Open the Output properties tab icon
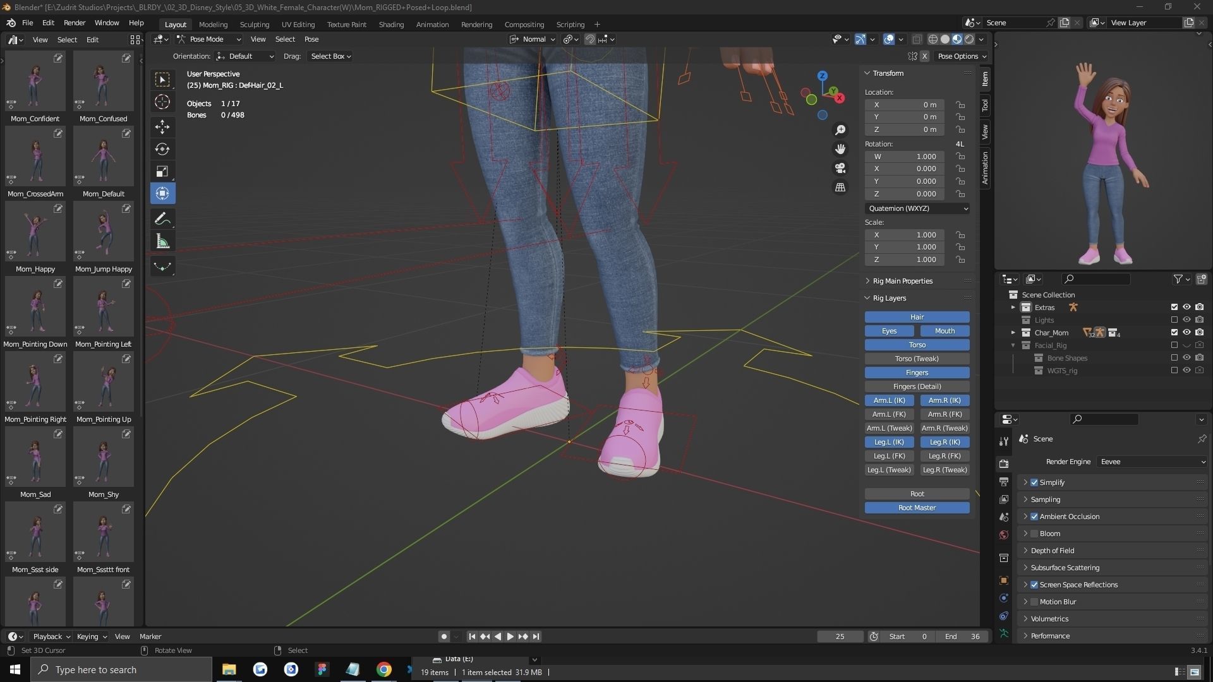 (x=1004, y=482)
